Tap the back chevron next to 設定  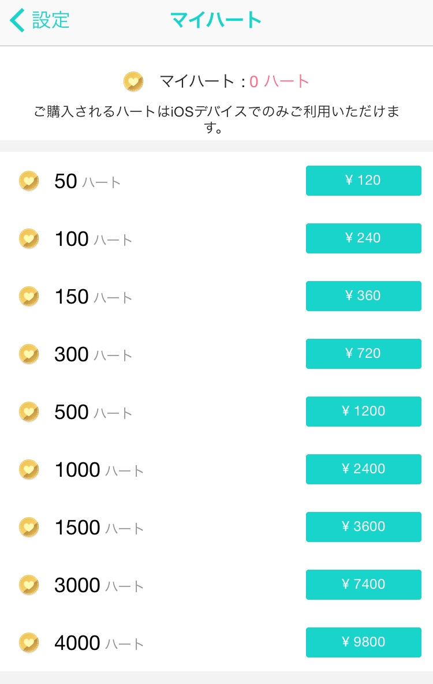click(17, 21)
